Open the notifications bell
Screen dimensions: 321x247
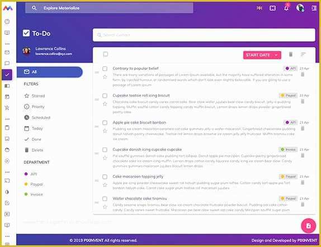[286, 8]
